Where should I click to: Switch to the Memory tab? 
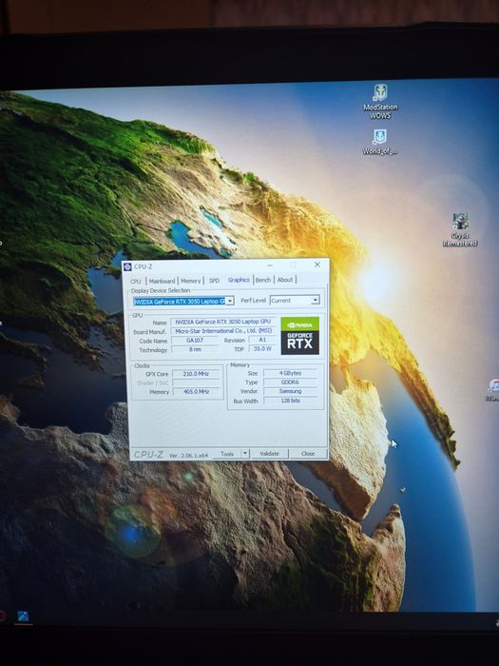190,281
